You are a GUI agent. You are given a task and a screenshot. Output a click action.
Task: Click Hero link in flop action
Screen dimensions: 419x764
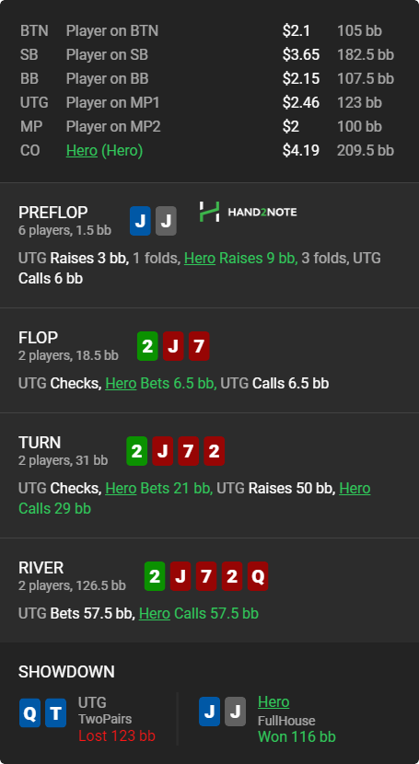(x=121, y=384)
